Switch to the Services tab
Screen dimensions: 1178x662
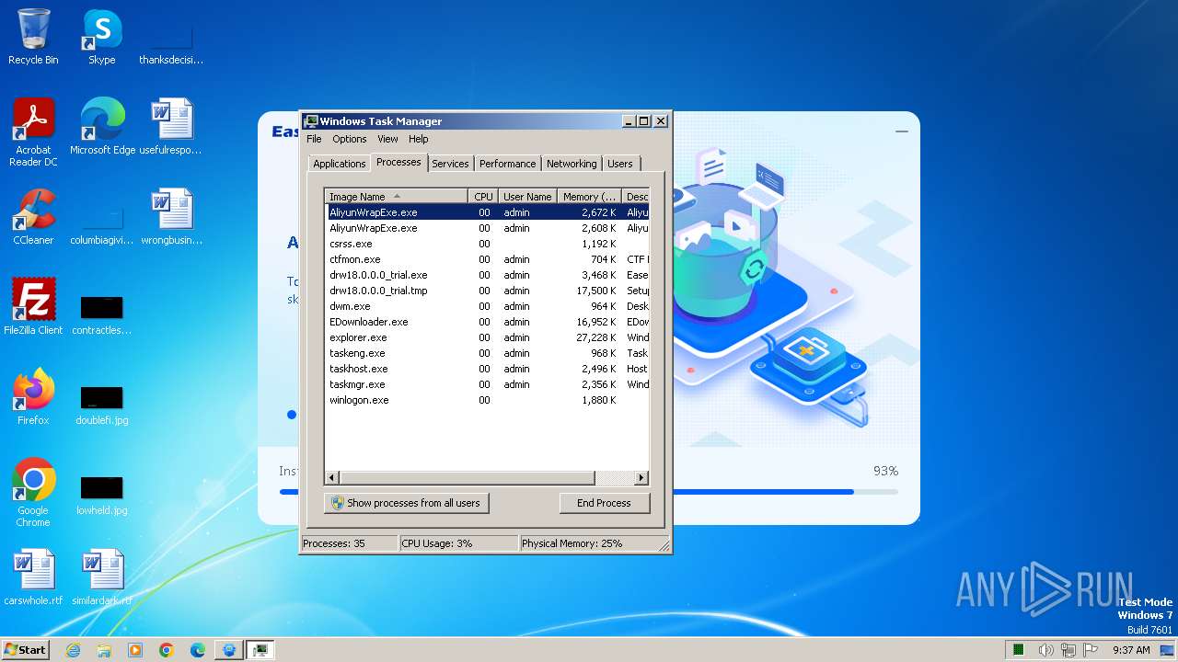[x=450, y=164]
